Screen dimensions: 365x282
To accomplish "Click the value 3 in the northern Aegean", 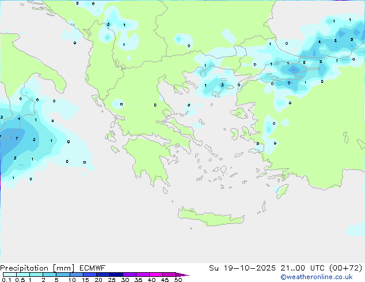I will pos(222,85).
